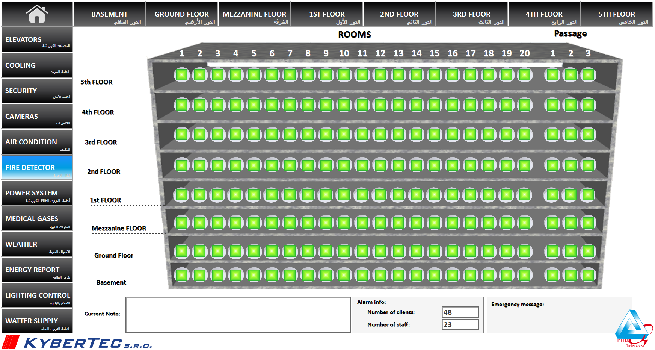Click Basement room 20 fire indicator
Screen dimensions: 655x350
point(524,275)
